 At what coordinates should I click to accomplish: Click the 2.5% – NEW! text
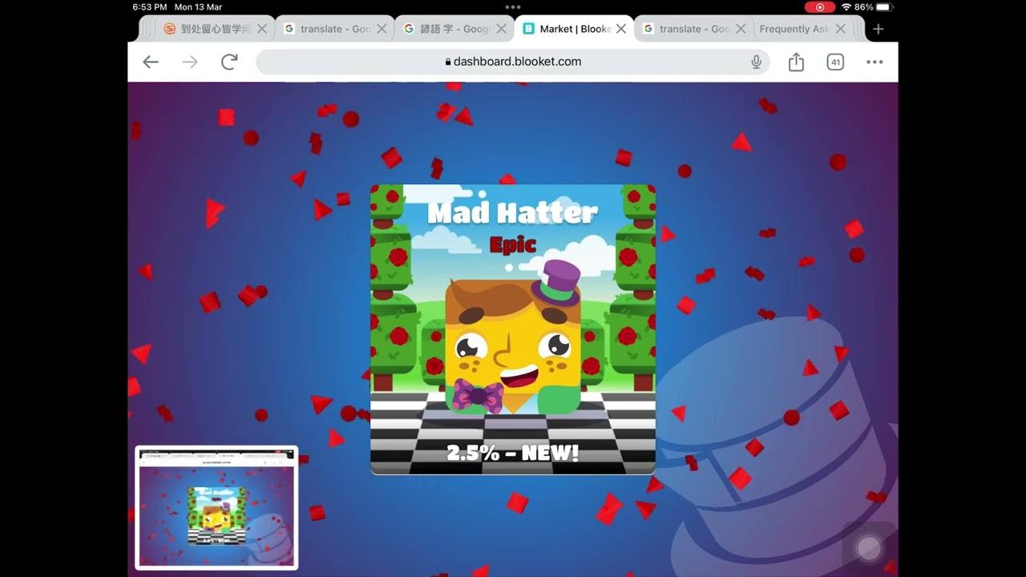(x=513, y=453)
